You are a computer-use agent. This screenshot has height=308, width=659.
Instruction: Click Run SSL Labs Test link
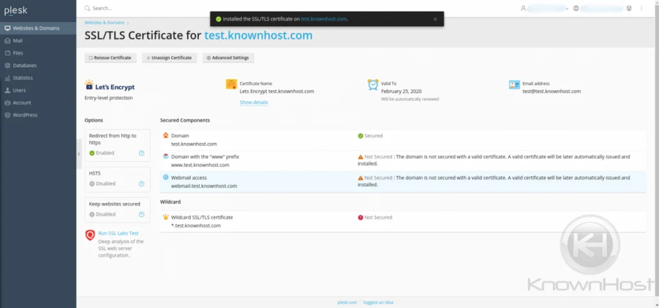[x=118, y=233]
